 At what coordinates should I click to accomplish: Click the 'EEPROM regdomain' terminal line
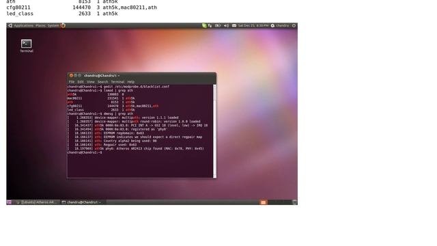coord(106,133)
